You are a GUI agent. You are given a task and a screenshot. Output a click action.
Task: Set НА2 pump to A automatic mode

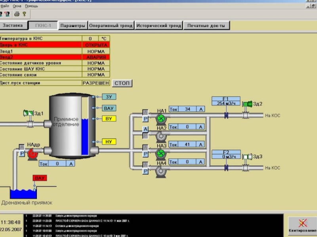[145, 130]
